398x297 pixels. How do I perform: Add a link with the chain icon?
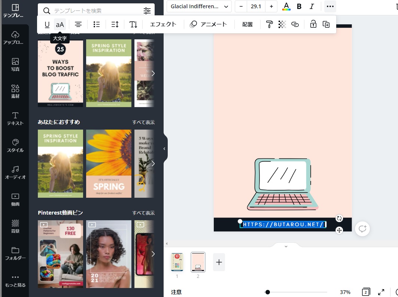(295, 24)
